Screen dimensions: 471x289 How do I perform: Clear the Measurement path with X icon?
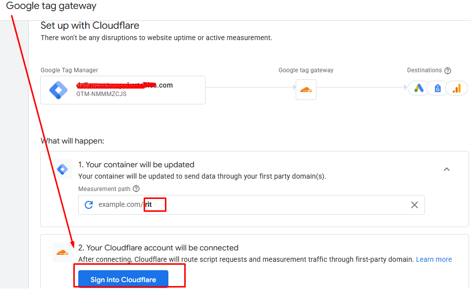[415, 205]
